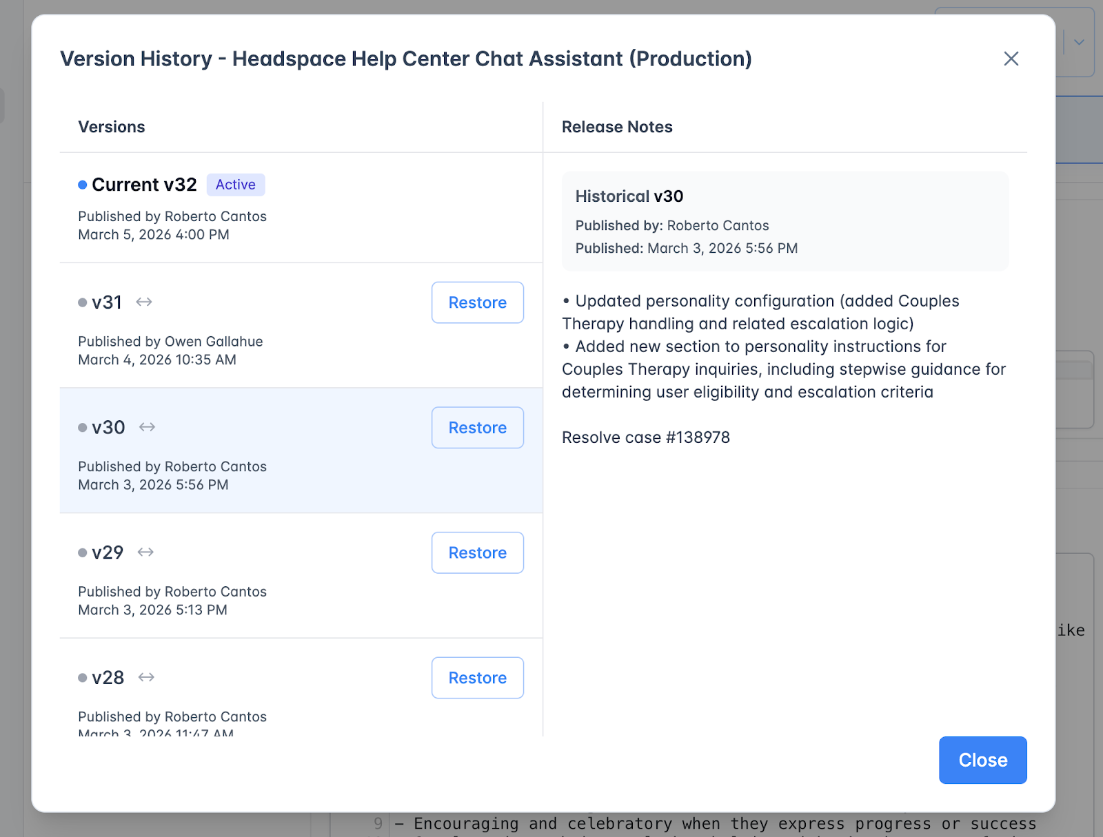The image size is (1103, 837).
Task: Select the v30 version row label
Action: [108, 428]
